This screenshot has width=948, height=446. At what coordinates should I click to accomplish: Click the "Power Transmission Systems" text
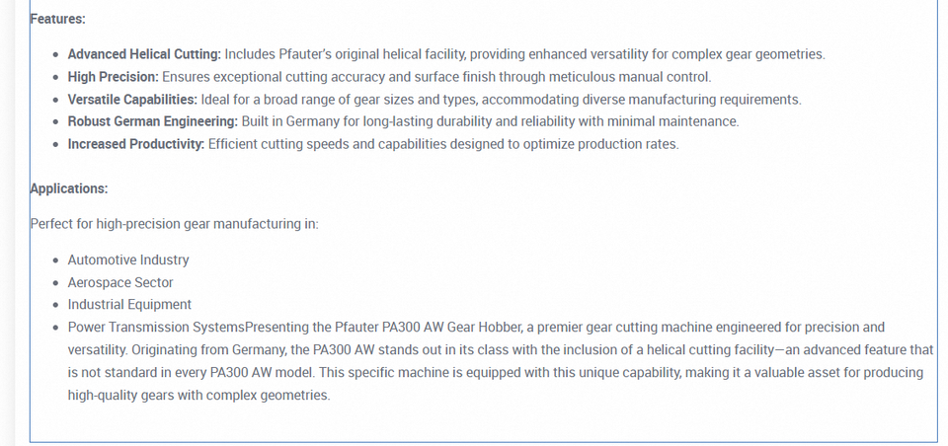[x=156, y=327]
